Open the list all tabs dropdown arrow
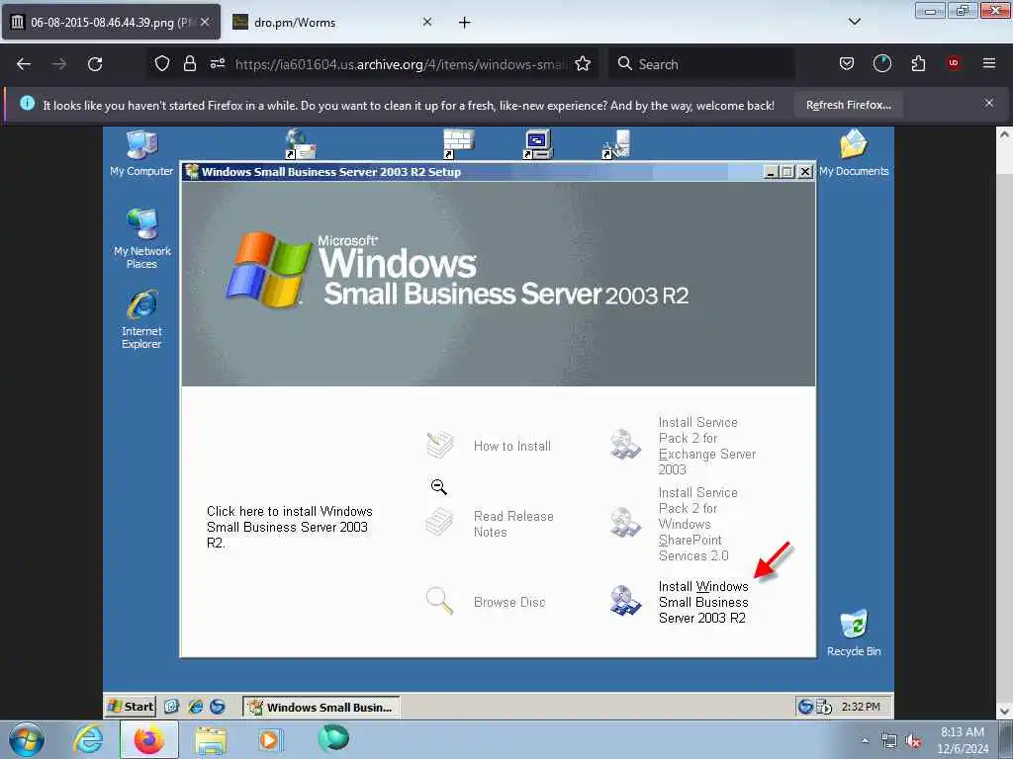The width and height of the screenshot is (1013, 759). 854,22
